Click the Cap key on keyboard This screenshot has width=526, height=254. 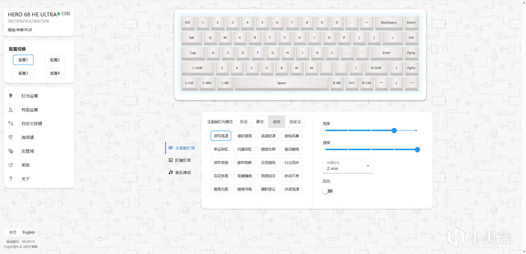click(x=193, y=53)
